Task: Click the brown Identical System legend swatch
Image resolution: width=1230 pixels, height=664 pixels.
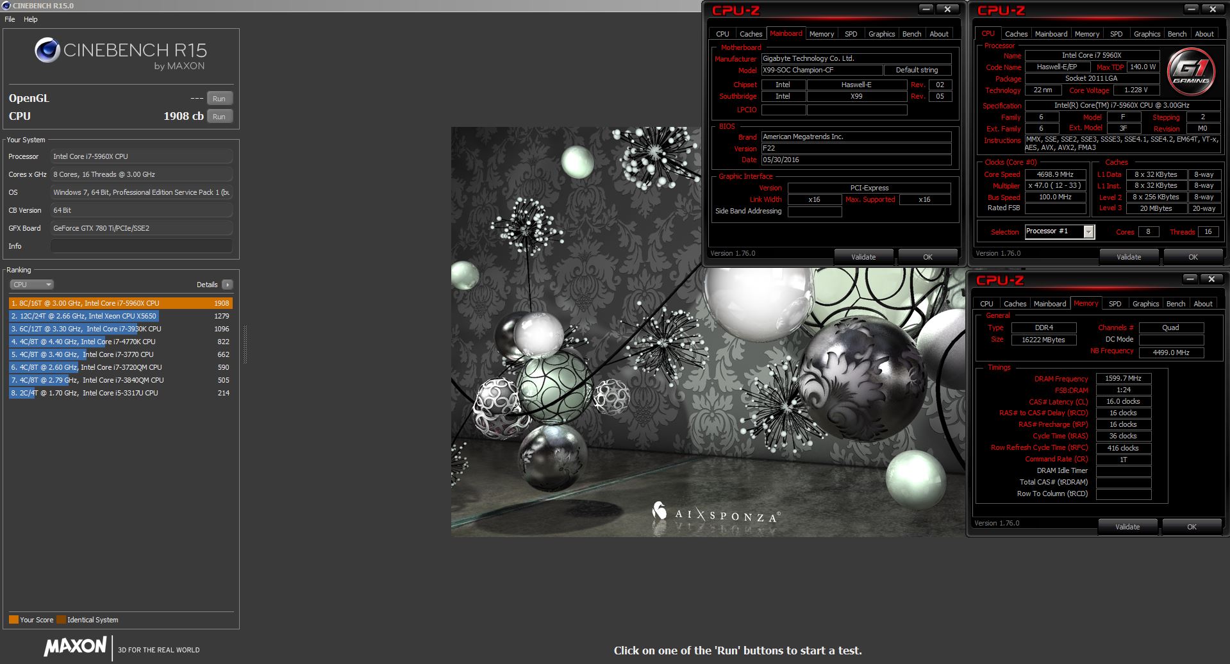Action: tap(61, 620)
